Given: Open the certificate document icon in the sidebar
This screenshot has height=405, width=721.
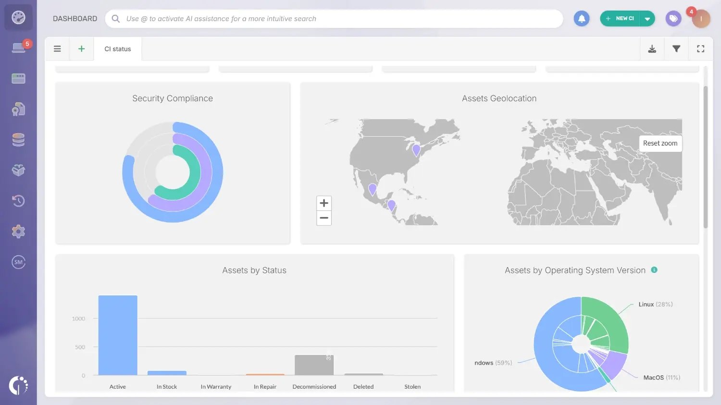Looking at the screenshot, I should [18, 109].
